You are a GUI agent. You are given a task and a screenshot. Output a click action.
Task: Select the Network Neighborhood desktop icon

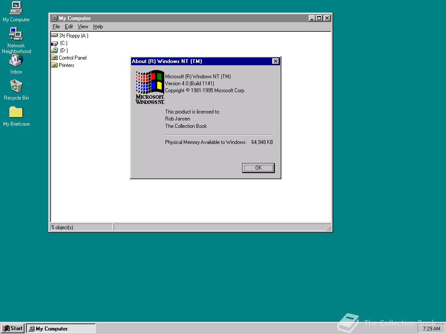point(16,34)
